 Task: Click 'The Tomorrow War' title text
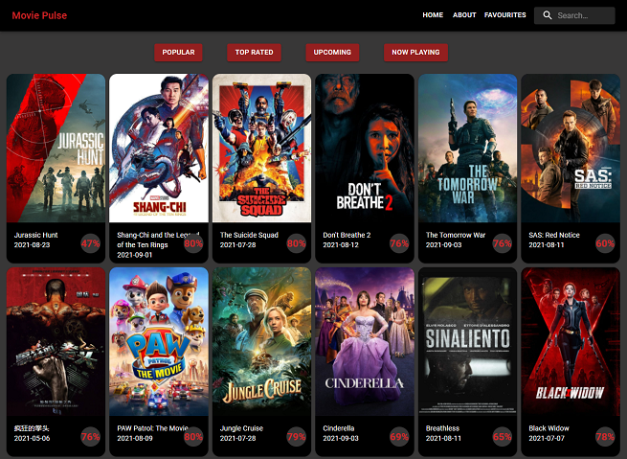tap(456, 235)
